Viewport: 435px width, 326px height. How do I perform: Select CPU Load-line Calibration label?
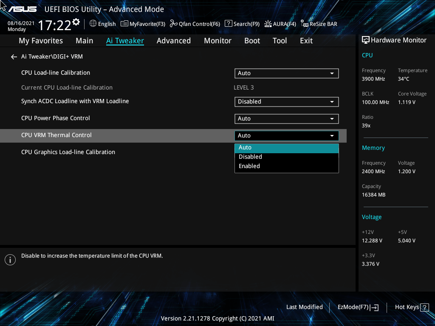[56, 73]
